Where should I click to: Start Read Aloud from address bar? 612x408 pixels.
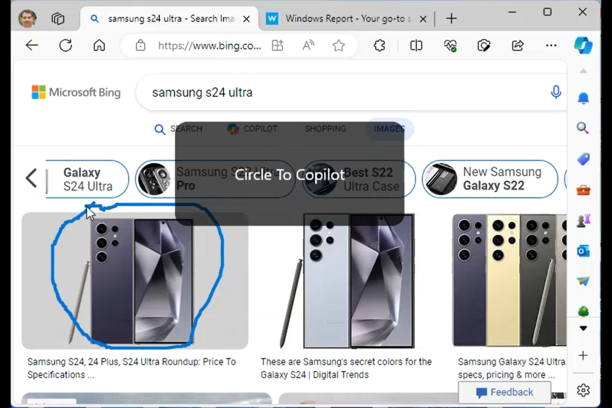[308, 46]
